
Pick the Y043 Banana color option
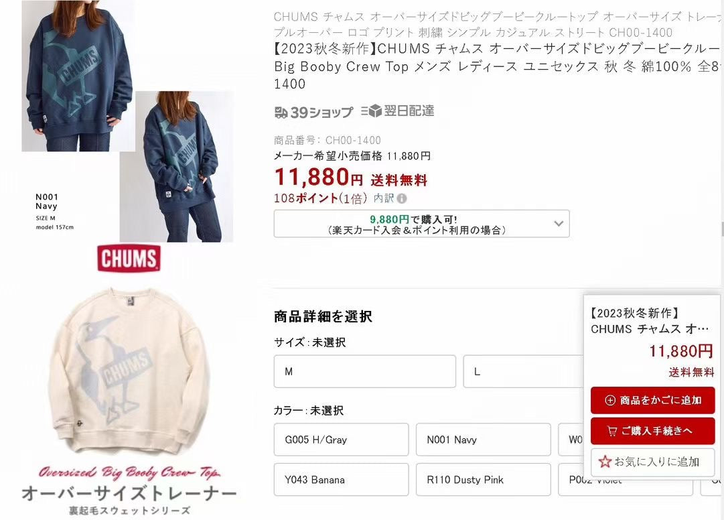pyautogui.click(x=341, y=480)
